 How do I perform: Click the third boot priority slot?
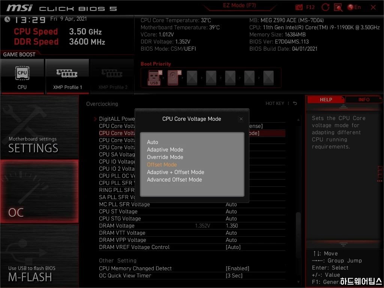(192, 78)
